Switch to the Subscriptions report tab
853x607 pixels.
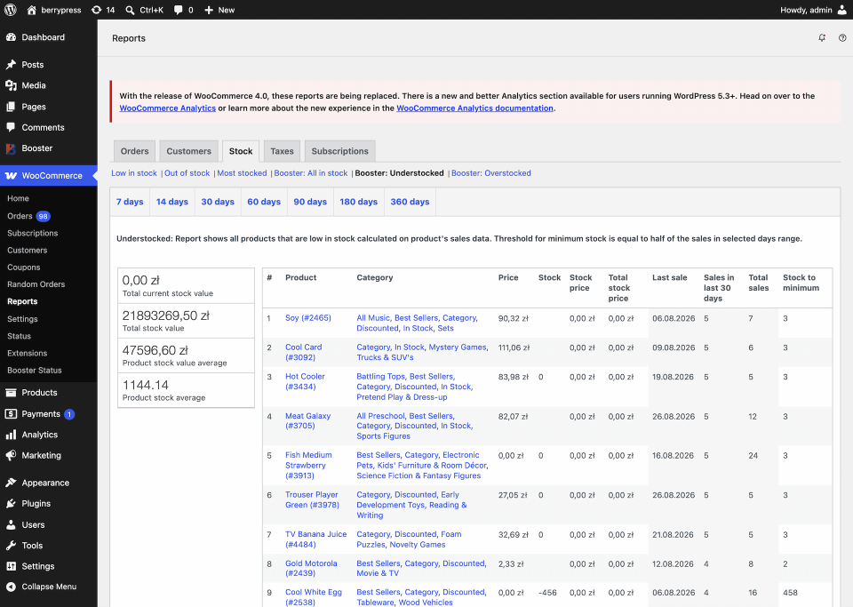pyautogui.click(x=340, y=151)
